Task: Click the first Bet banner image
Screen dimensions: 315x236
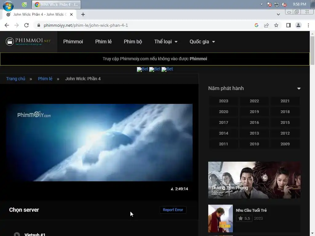Action: tap(142, 69)
